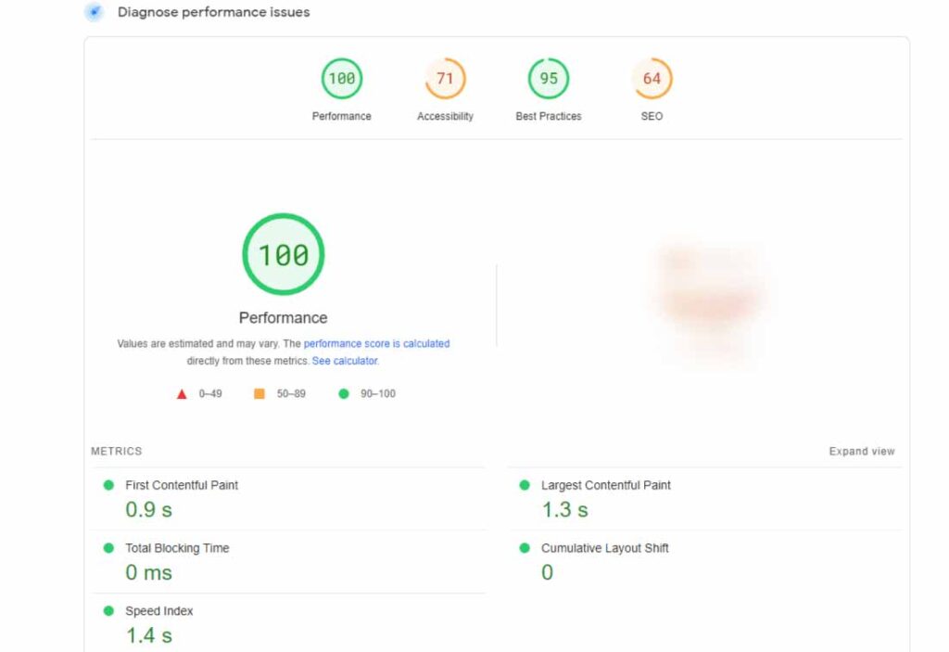
Task: Click the green Performance score gauge
Action: click(341, 79)
